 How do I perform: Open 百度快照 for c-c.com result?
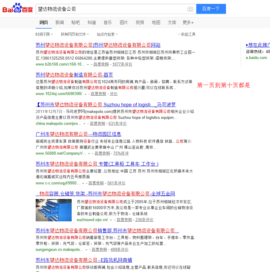[x=96, y=183]
